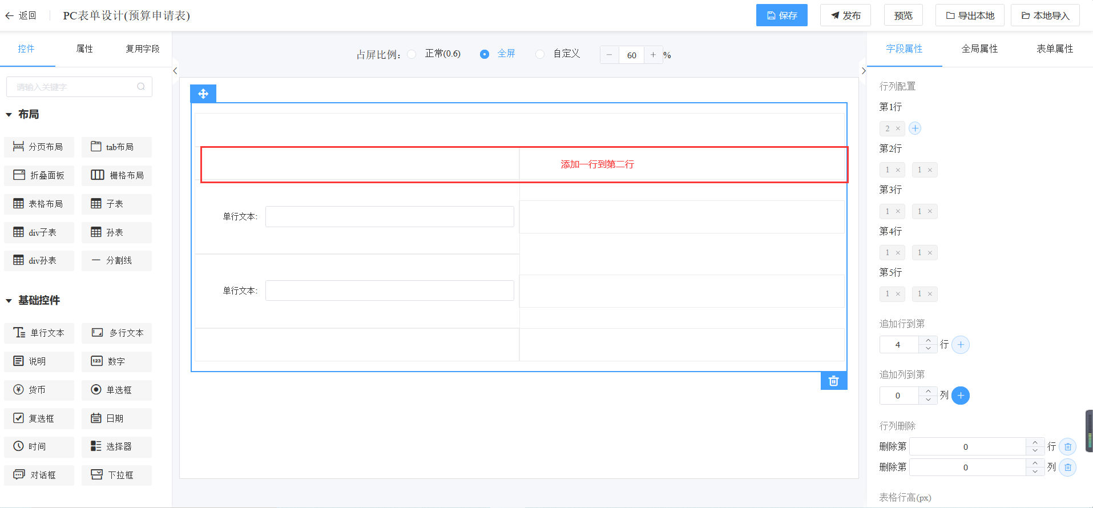Add 单行文本 single-line text control
1093x508 pixels.
click(x=39, y=333)
